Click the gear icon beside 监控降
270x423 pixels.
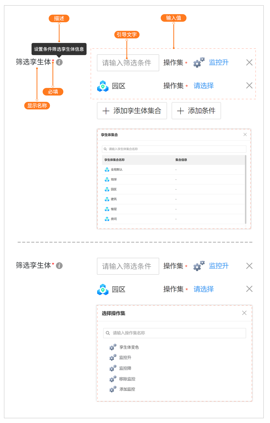(113, 368)
